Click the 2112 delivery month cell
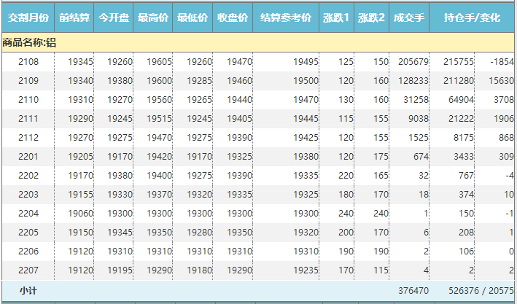Image resolution: width=517 pixels, height=304 pixels. (x=28, y=138)
